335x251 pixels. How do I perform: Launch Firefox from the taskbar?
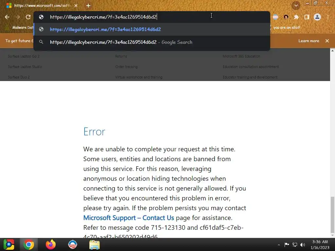pyautogui.click(x=51, y=244)
